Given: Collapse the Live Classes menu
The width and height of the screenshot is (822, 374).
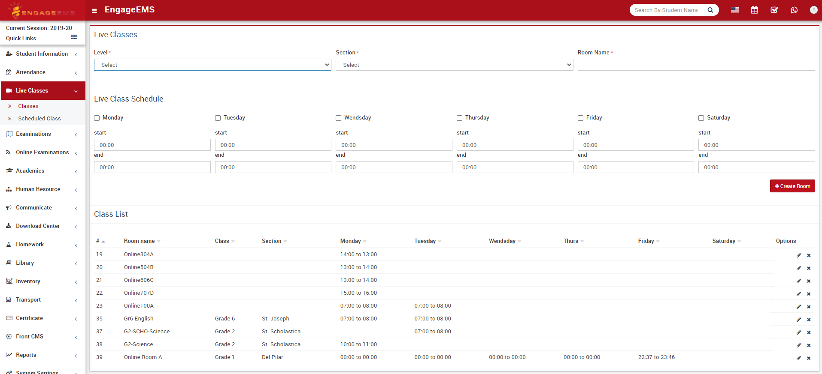Looking at the screenshot, I should [x=43, y=91].
